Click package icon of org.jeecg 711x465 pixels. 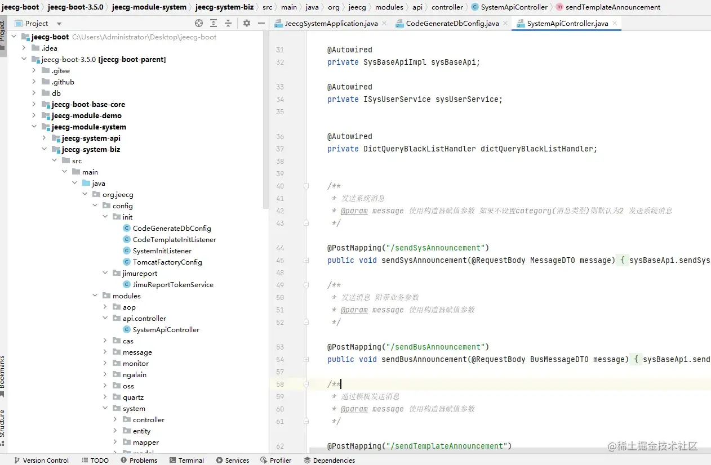(x=96, y=194)
